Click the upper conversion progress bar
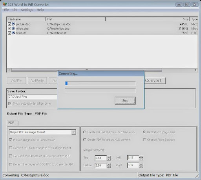Viewport: 201px width, 180px height. pos(100,84)
